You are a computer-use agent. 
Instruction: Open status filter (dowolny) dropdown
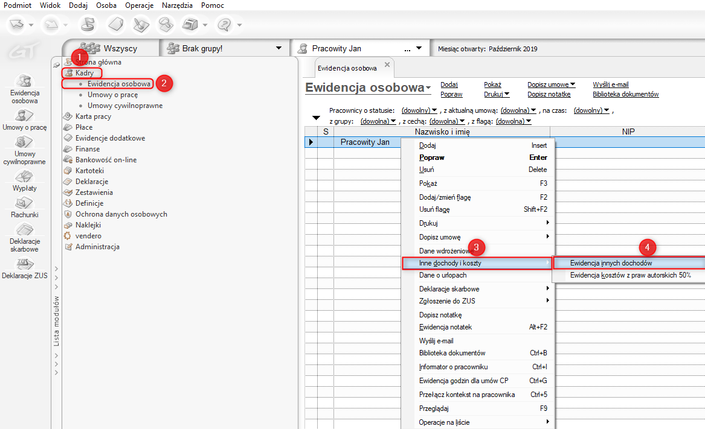click(x=419, y=110)
